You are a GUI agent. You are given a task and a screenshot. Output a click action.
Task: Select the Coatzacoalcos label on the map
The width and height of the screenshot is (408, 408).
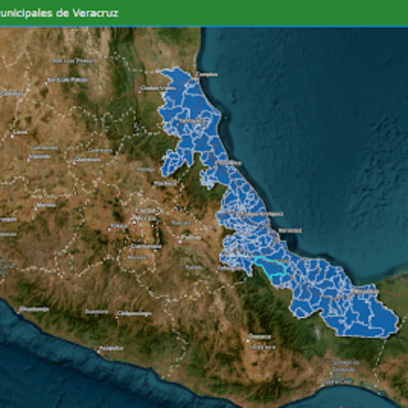(x=366, y=291)
